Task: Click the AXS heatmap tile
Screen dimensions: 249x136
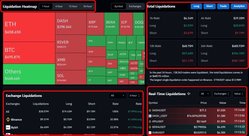Action: click(96, 41)
